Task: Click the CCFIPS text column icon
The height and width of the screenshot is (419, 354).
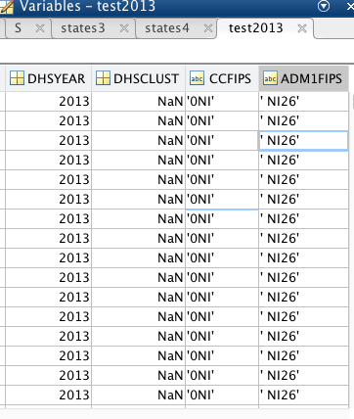Action: 198,78
